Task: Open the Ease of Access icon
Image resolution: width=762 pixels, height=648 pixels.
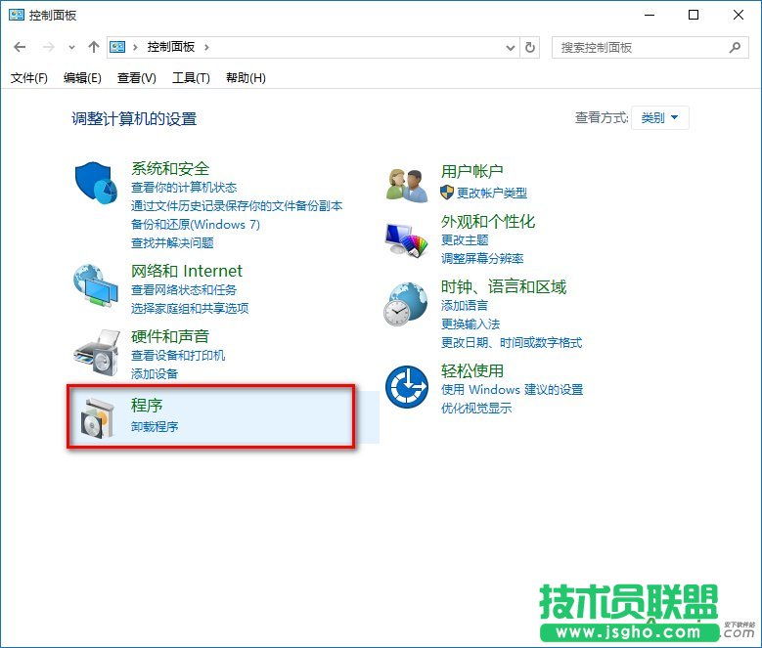Action: point(407,387)
